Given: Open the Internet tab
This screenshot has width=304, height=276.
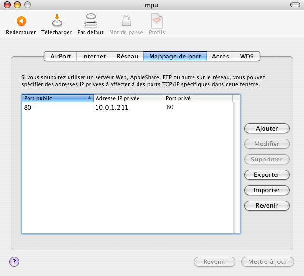Looking at the screenshot, I should click(x=94, y=56).
